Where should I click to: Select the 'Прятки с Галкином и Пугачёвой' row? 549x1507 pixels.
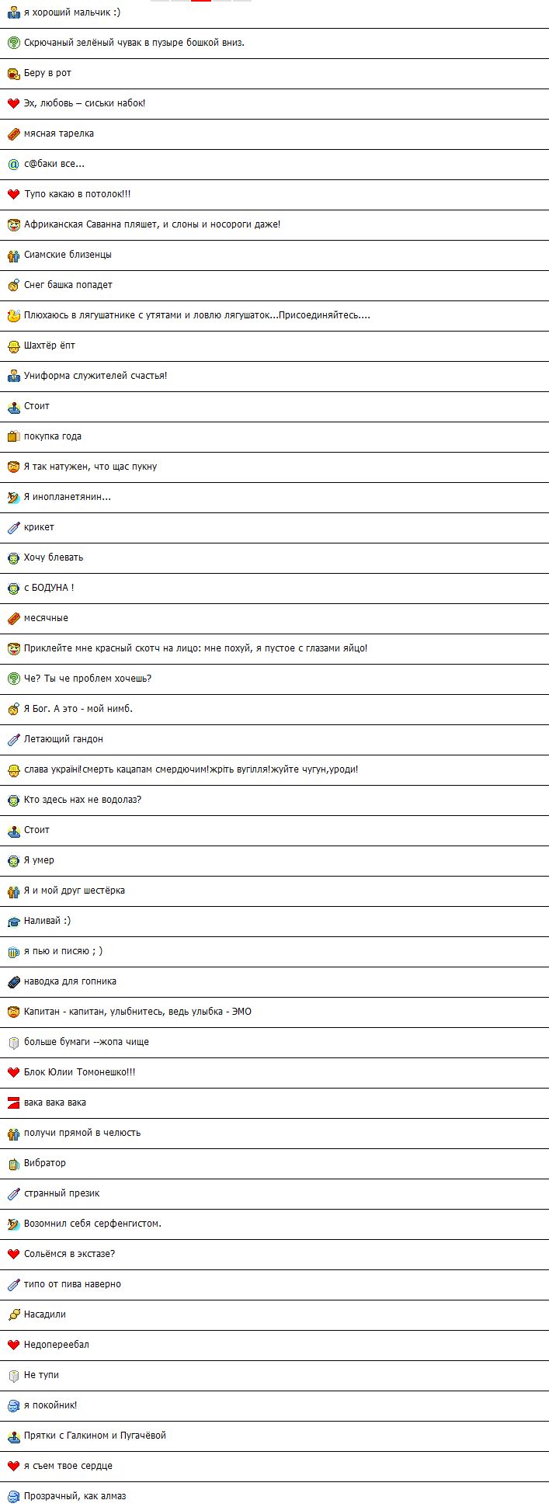point(274,1436)
